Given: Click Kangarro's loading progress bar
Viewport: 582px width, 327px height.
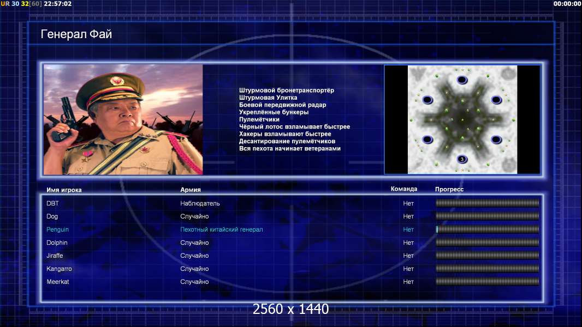Looking at the screenshot, I should 488,269.
